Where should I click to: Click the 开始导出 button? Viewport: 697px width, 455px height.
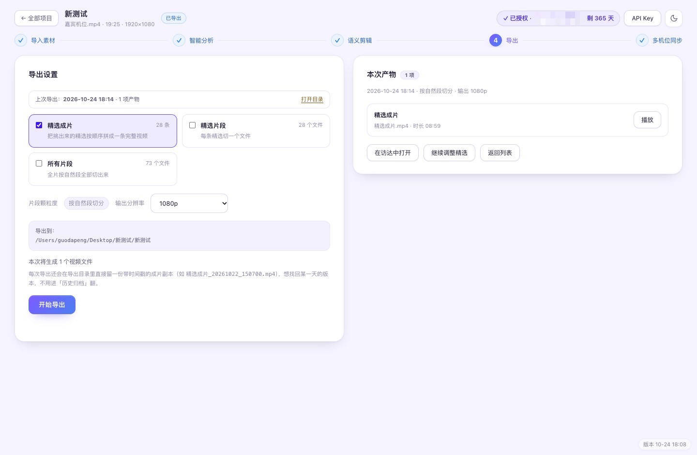click(52, 304)
